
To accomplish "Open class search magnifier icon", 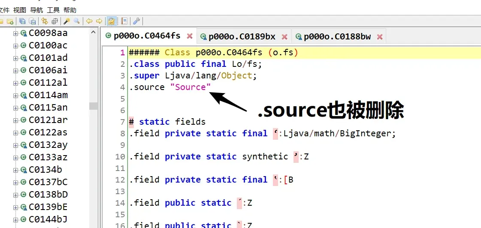I will [x=77, y=21].
